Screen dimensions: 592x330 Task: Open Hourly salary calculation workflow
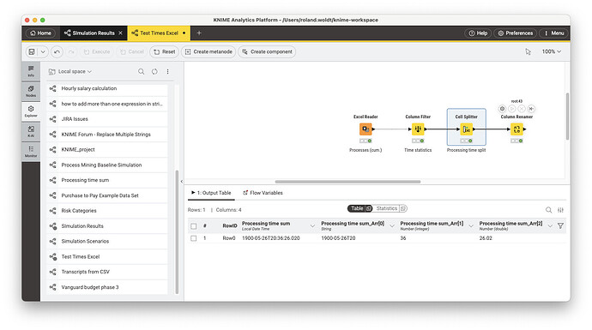click(107, 88)
